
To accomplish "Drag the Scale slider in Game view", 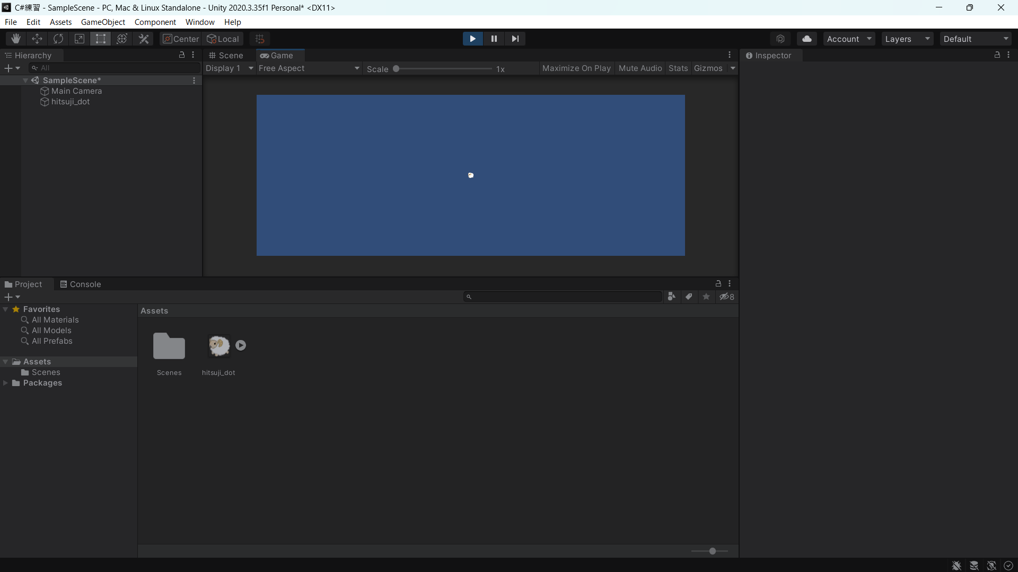I will [397, 68].
